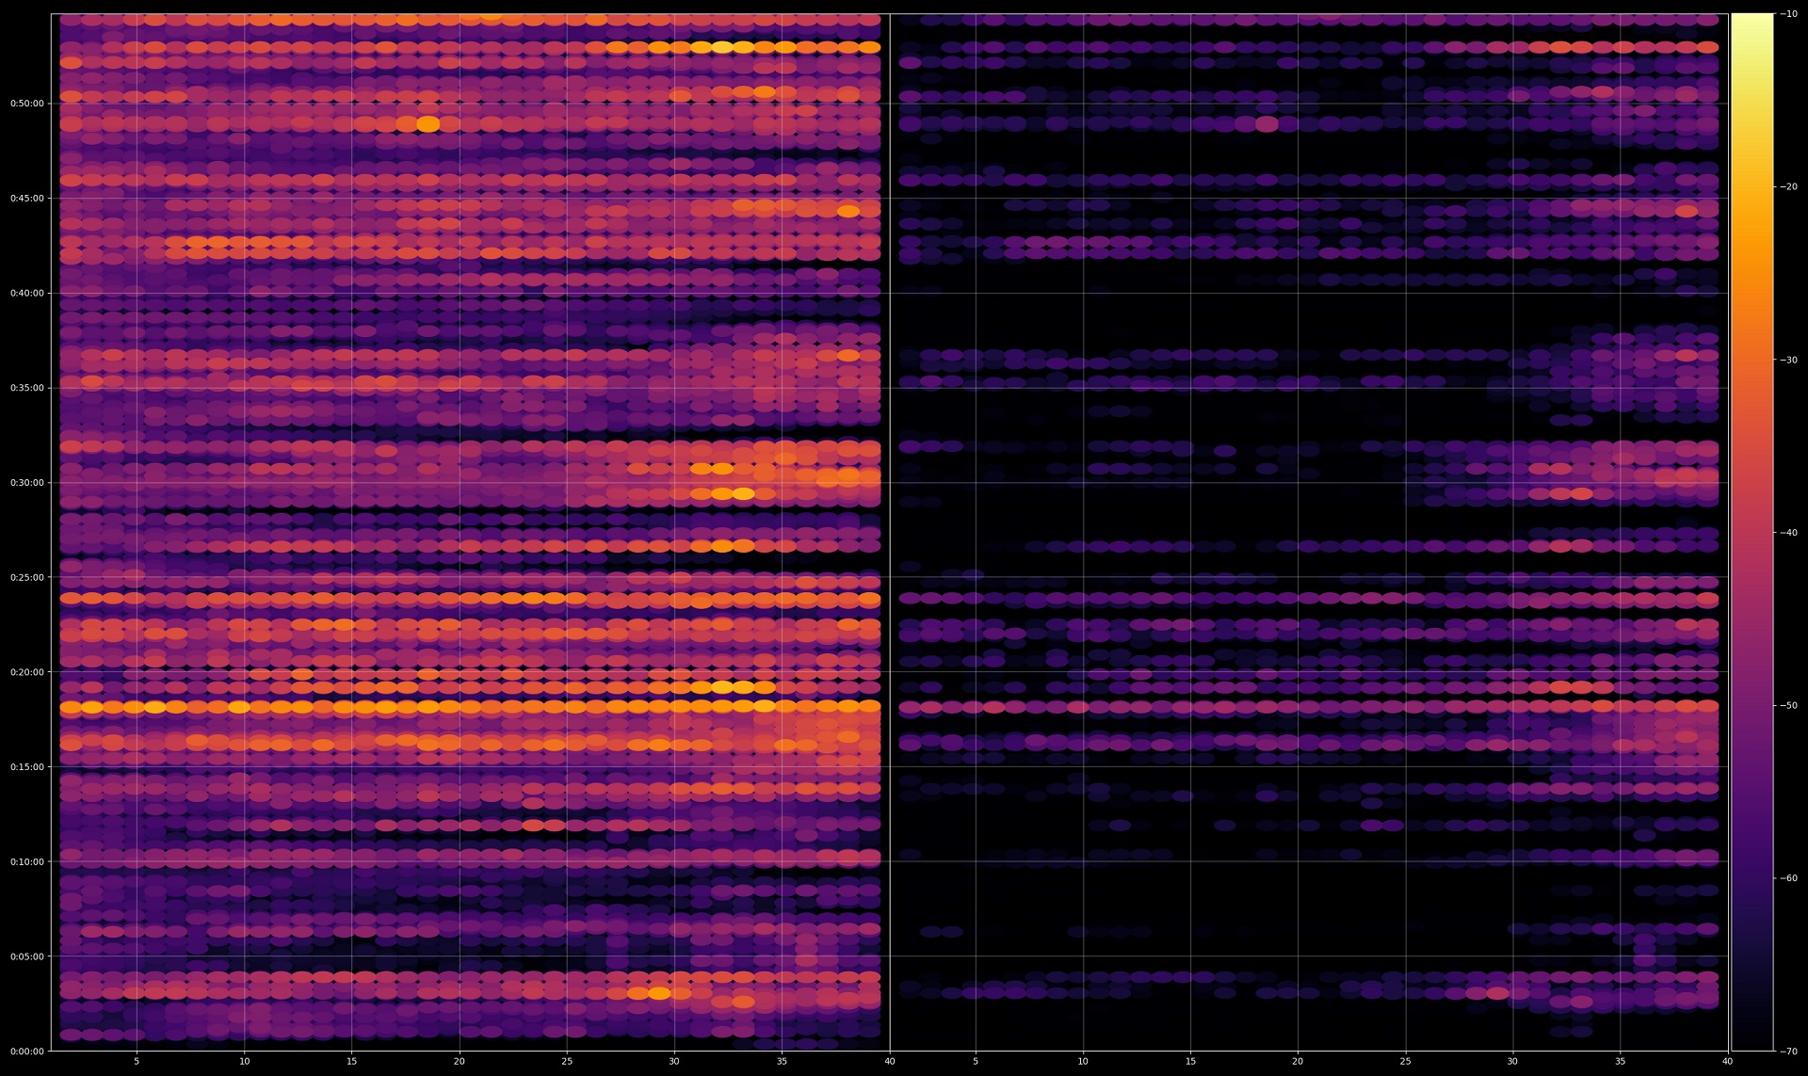This screenshot has width=1808, height=1076.
Task: Click the -30 colorbar tick label
Action: 1788,360
